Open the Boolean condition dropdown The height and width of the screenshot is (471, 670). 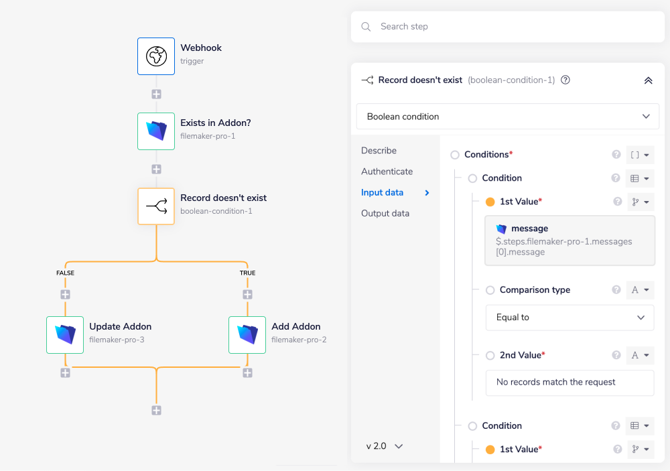pos(507,117)
